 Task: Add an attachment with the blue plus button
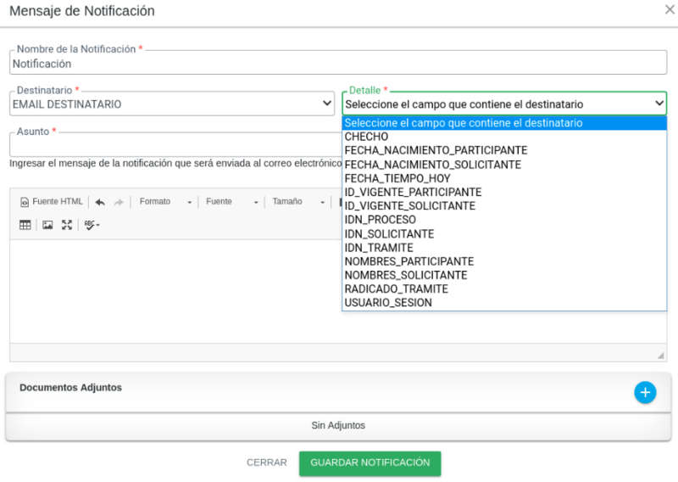click(645, 392)
